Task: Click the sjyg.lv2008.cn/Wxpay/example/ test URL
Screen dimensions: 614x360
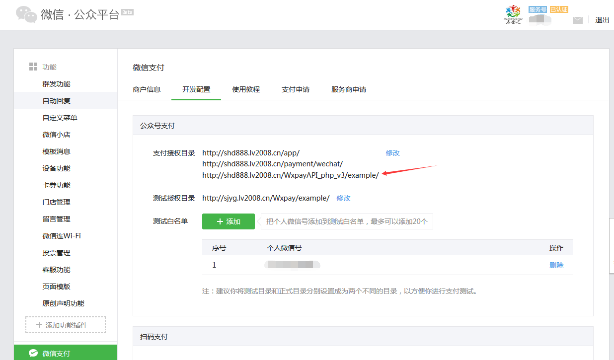Action: 266,198
